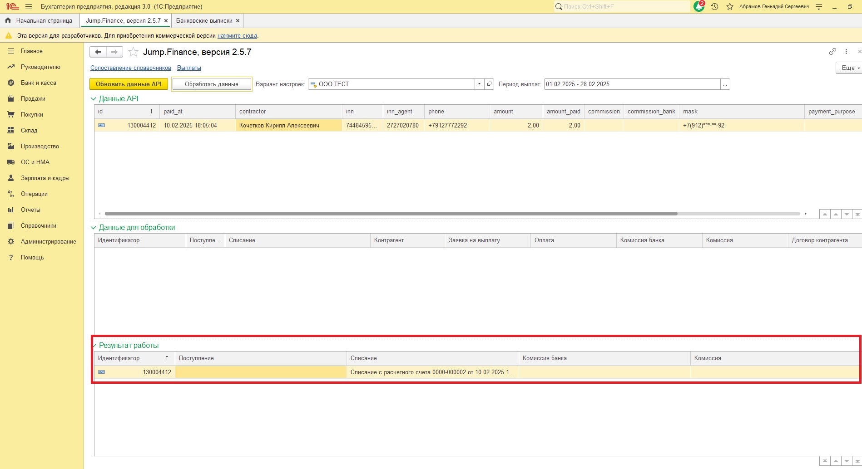Click back navigation arrow
Screen dimensions: 862x469
98,52
